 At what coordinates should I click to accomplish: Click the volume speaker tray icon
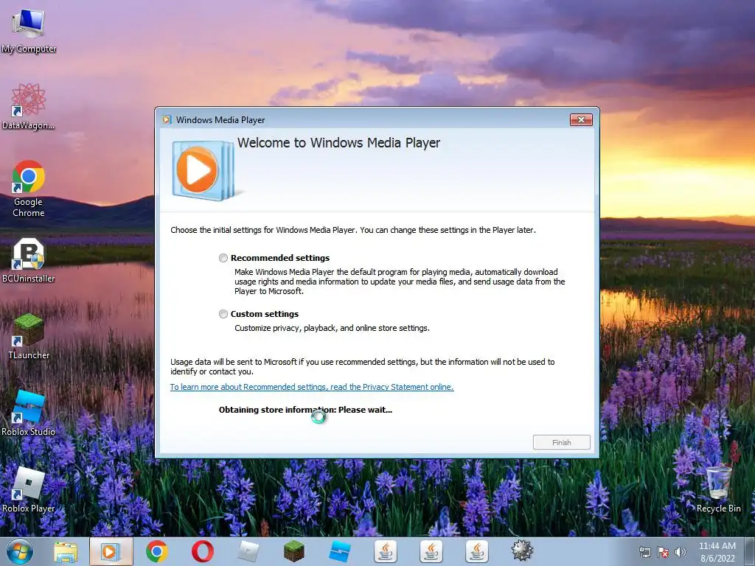point(681,552)
